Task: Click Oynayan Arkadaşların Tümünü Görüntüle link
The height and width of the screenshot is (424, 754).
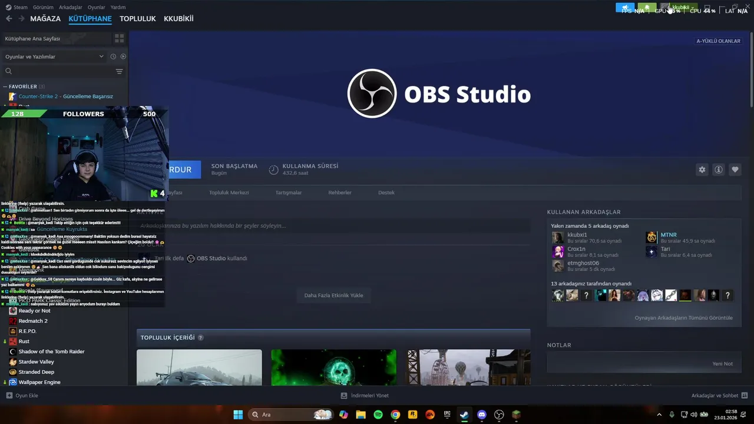Action: pos(683,318)
